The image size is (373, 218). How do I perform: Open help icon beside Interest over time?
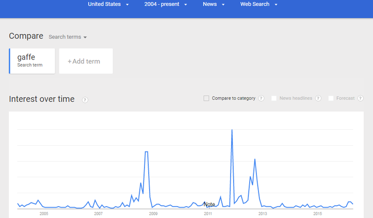(x=85, y=100)
